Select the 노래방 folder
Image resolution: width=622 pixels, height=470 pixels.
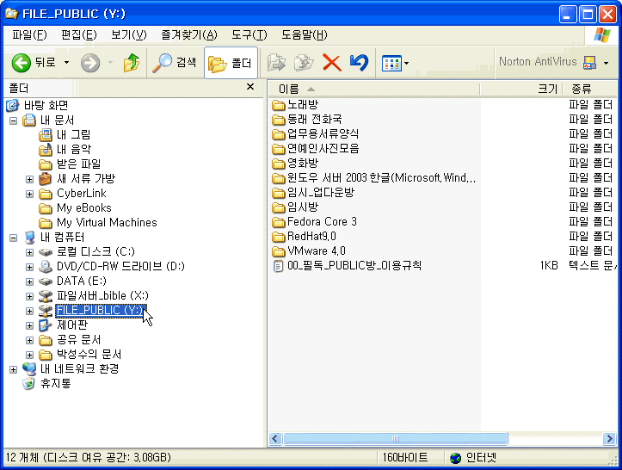pos(303,105)
